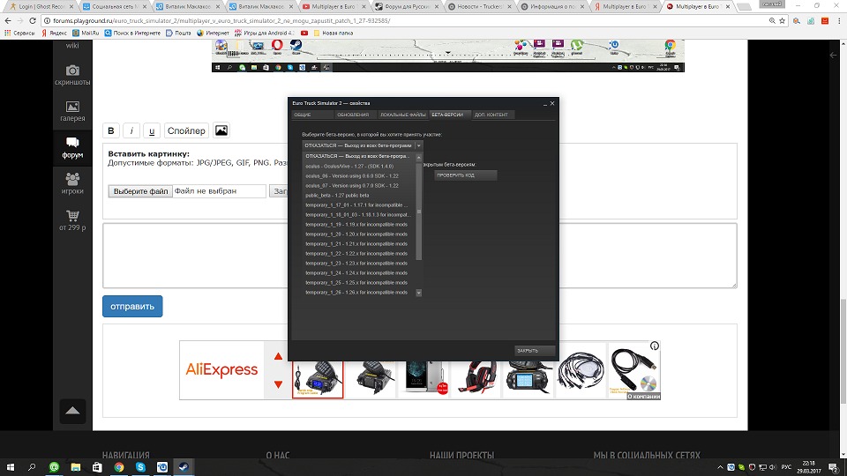Viewport: 847px width, 476px height.
Task: Switch to ДОП. КОНТЕНТ tab
Action: pos(491,115)
